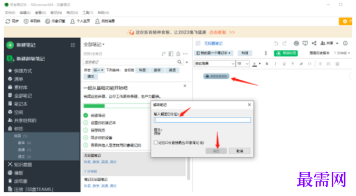This screenshot has height=196, width=356.
Task: Open the font family combo box
Action: [x=214, y=63]
